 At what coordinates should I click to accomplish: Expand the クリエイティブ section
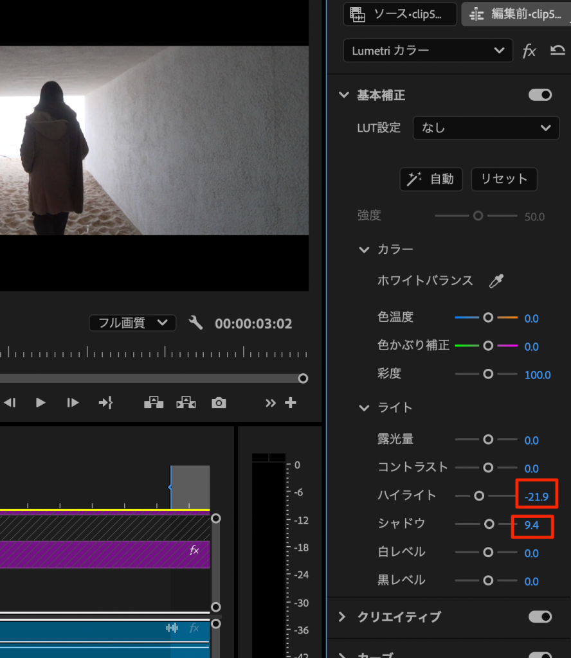pos(343,617)
